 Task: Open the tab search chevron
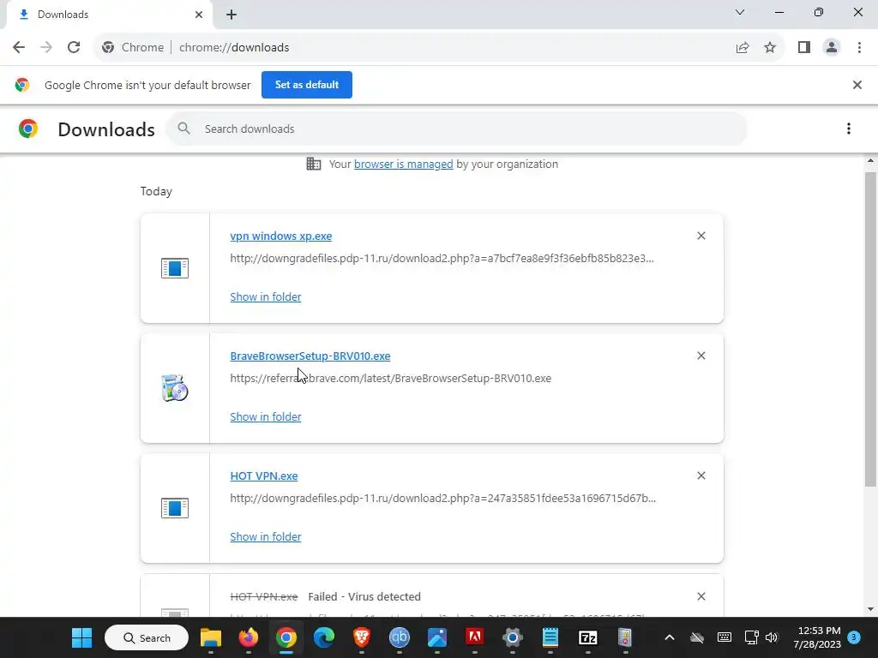(x=740, y=12)
